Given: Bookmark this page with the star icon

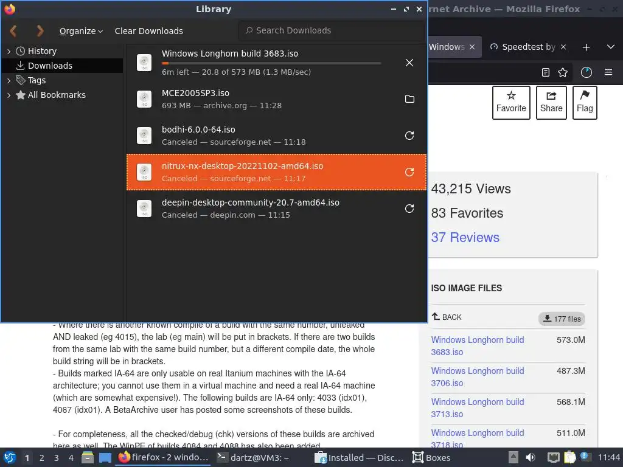Looking at the screenshot, I should [x=563, y=72].
